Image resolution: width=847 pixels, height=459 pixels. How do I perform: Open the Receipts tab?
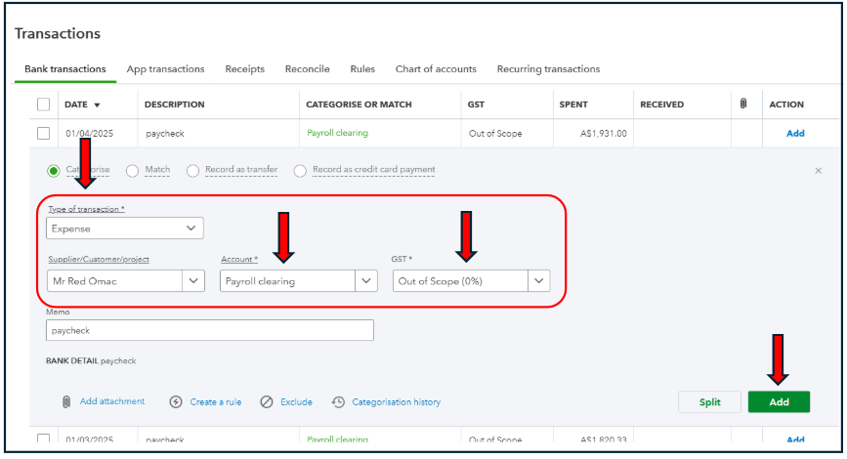(x=244, y=69)
